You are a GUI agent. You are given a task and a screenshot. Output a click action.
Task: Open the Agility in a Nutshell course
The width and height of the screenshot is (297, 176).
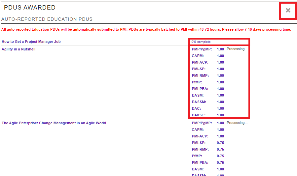tap(19, 49)
